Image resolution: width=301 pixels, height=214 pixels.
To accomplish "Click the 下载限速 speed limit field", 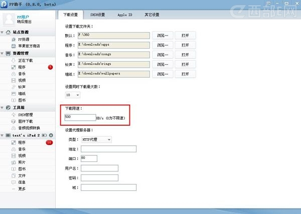I will tap(80, 117).
